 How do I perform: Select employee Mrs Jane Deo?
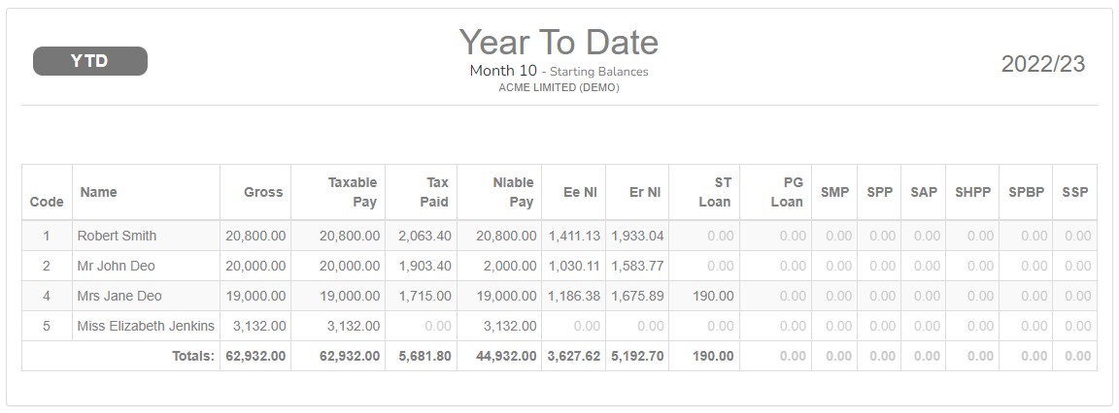point(119,296)
